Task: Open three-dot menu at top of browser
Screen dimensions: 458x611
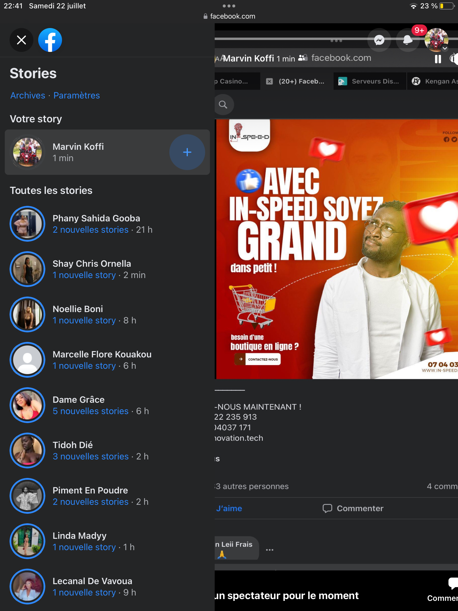Action: click(x=229, y=6)
